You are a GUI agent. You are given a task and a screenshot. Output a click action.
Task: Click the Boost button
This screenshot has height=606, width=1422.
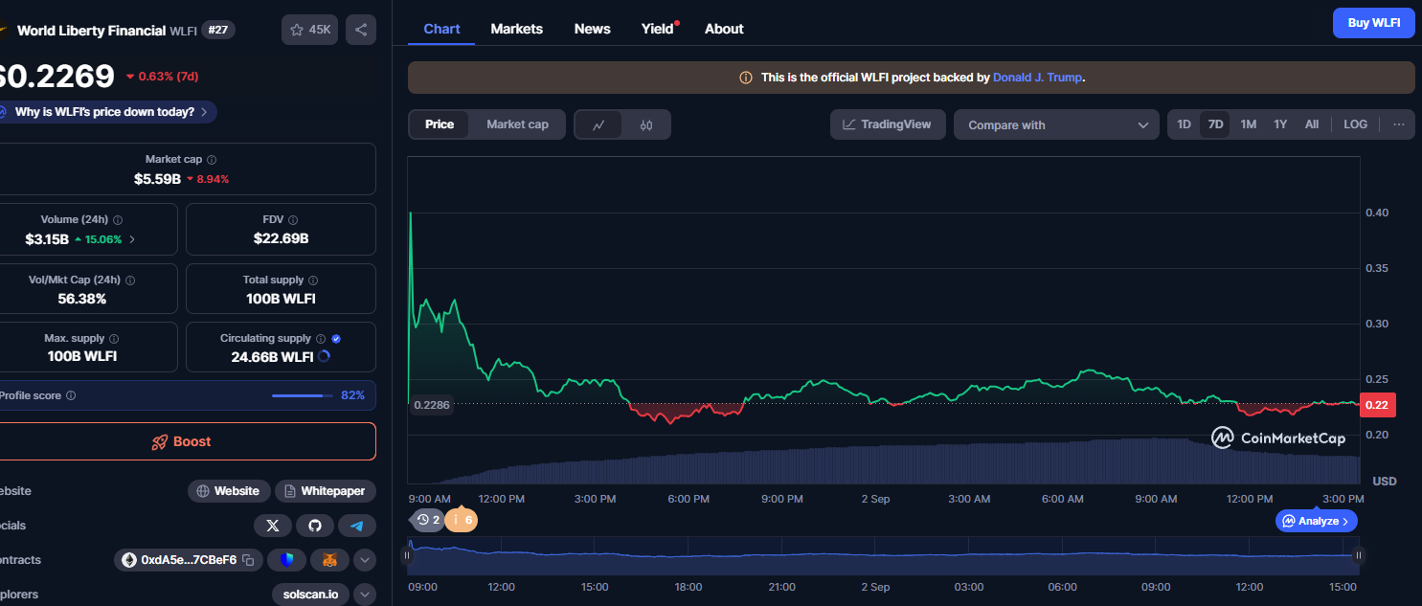(182, 441)
